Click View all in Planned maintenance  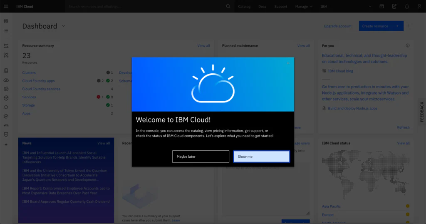[x=303, y=46]
